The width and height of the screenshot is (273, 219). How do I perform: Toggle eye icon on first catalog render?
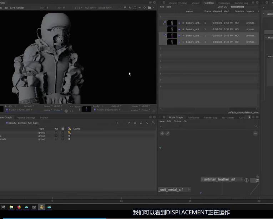click(x=165, y=22)
